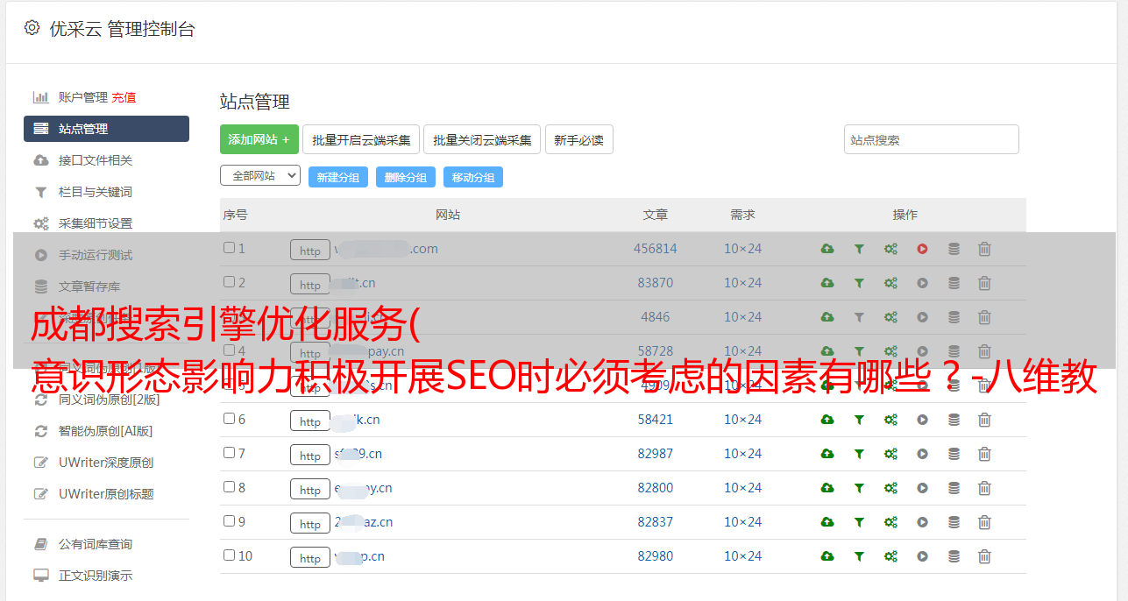Click the http button in row 7

coord(310,456)
